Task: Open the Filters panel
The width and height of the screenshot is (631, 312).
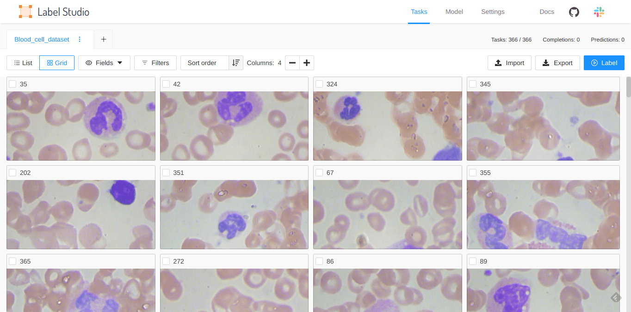Action: tap(155, 63)
